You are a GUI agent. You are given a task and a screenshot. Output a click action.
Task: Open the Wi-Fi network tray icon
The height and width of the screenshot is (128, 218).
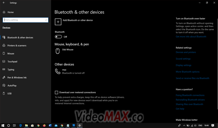coord(192,126)
